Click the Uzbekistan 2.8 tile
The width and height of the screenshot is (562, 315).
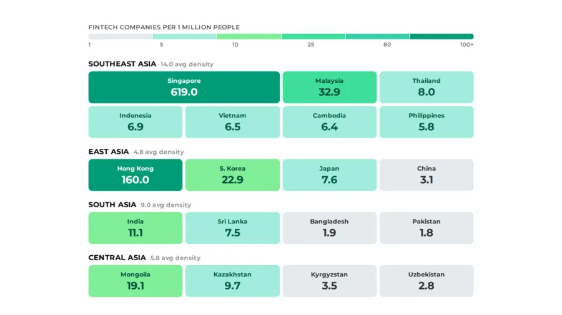(426, 281)
